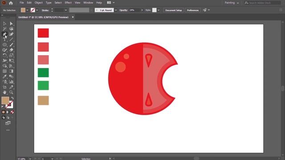Select the Type tool
Viewport: 285px width, 160px height.
[x=4, y=40]
